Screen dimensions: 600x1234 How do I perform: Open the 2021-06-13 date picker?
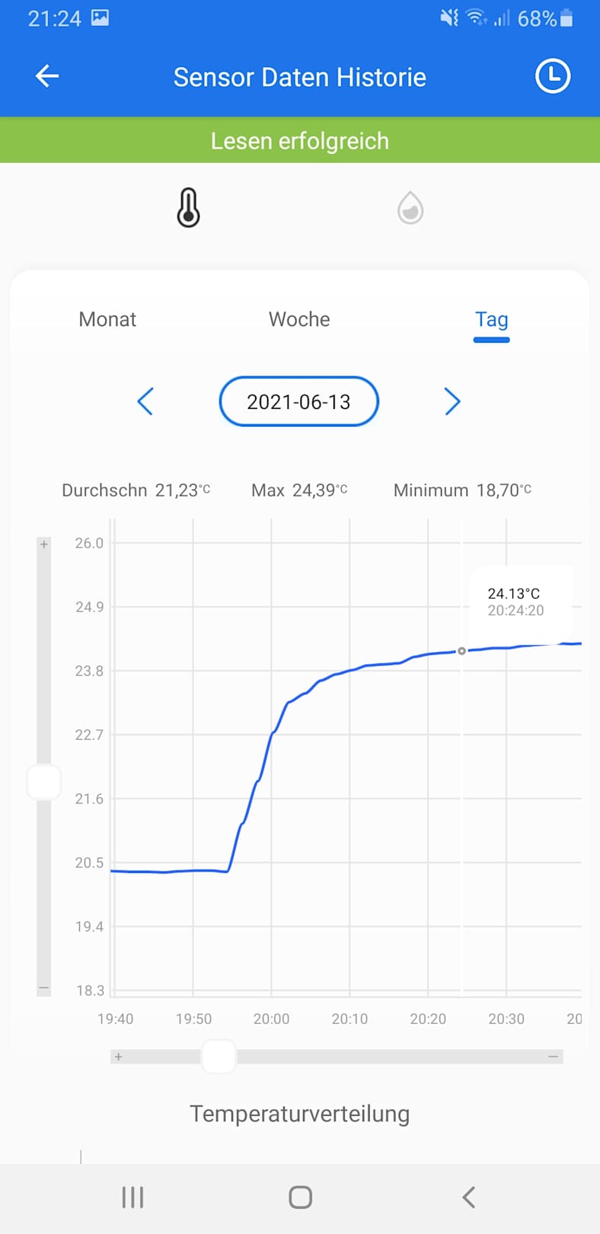298,401
